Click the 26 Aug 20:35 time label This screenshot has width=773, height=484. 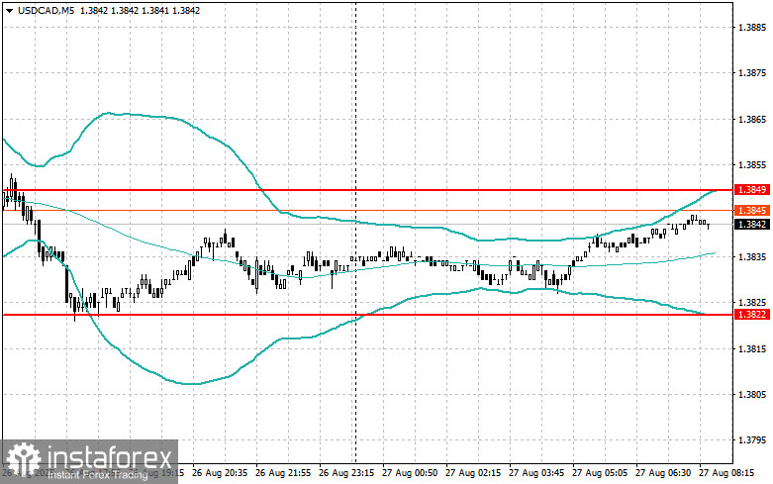tap(220, 473)
